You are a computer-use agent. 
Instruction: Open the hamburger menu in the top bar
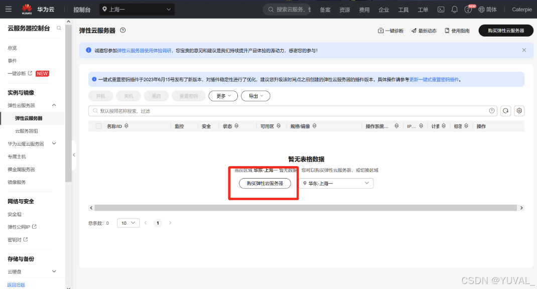coord(9,9)
